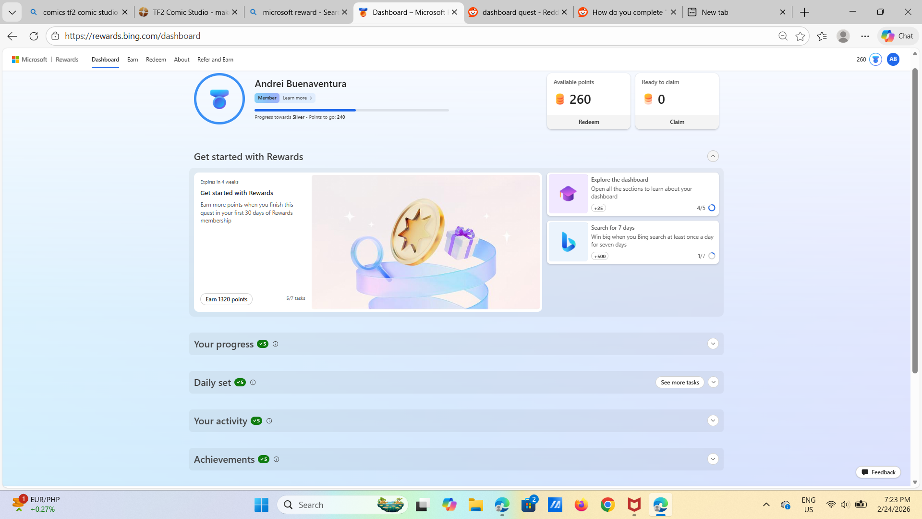
Task: Click the Redeem button under Available points
Action: [x=588, y=122]
